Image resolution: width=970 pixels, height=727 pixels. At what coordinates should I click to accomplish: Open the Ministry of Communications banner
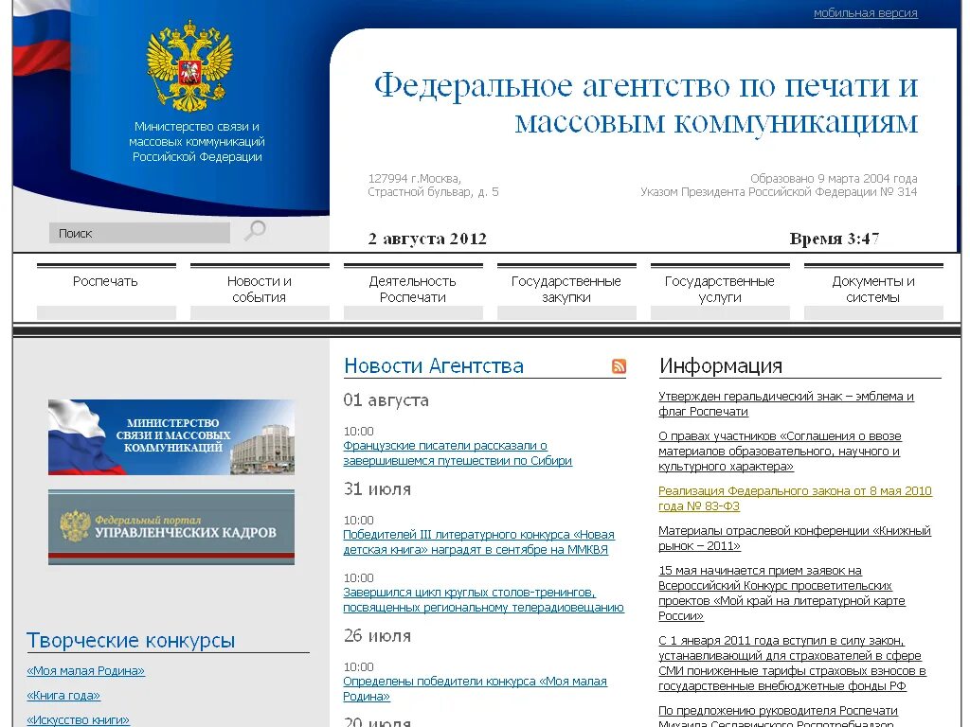pyautogui.click(x=171, y=436)
